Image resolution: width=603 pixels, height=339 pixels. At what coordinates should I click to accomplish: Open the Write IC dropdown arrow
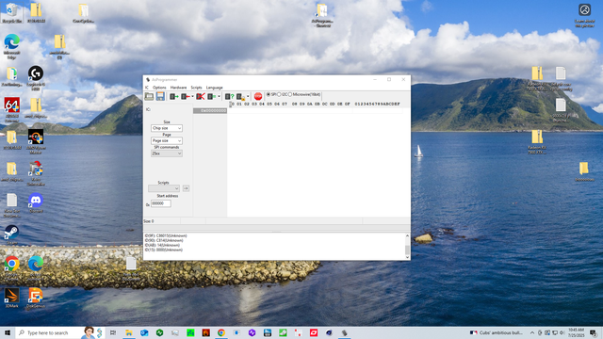(192, 96)
